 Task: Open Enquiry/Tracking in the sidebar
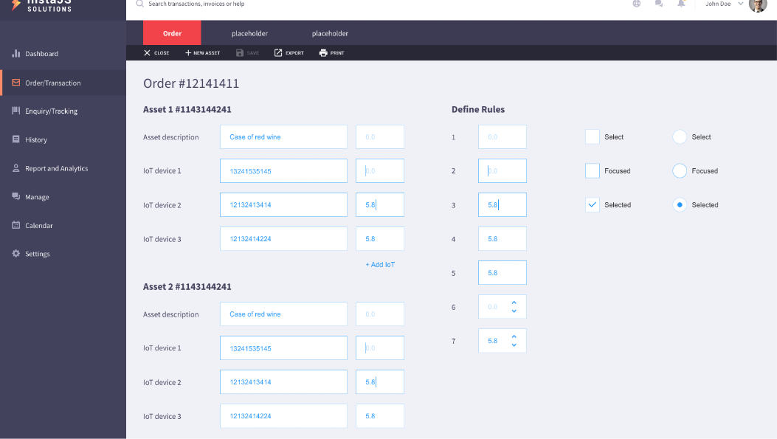(51, 111)
